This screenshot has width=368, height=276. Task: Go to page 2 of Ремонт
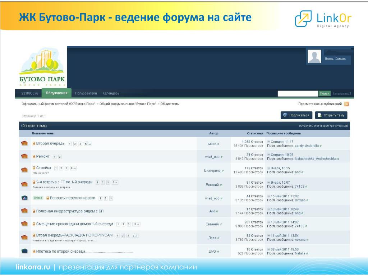[60, 157]
